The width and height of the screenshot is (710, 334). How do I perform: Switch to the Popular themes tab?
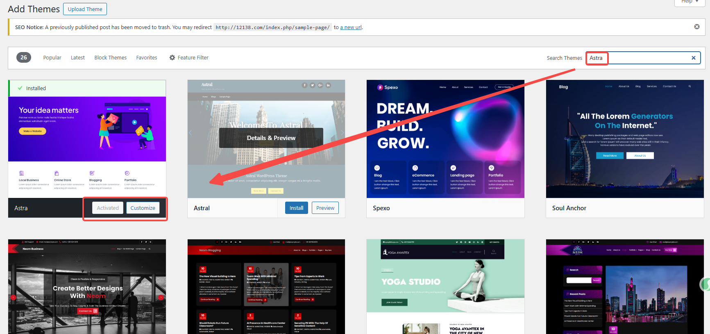[52, 58]
